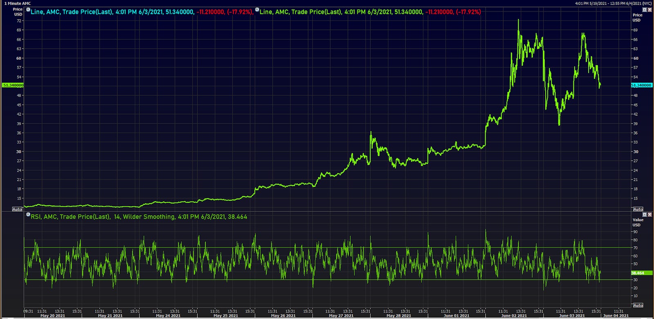Image resolution: width=654 pixels, height=319 pixels.
Task: Click the RSI 30 oversold level line
Action: pyautogui.click(x=328, y=280)
